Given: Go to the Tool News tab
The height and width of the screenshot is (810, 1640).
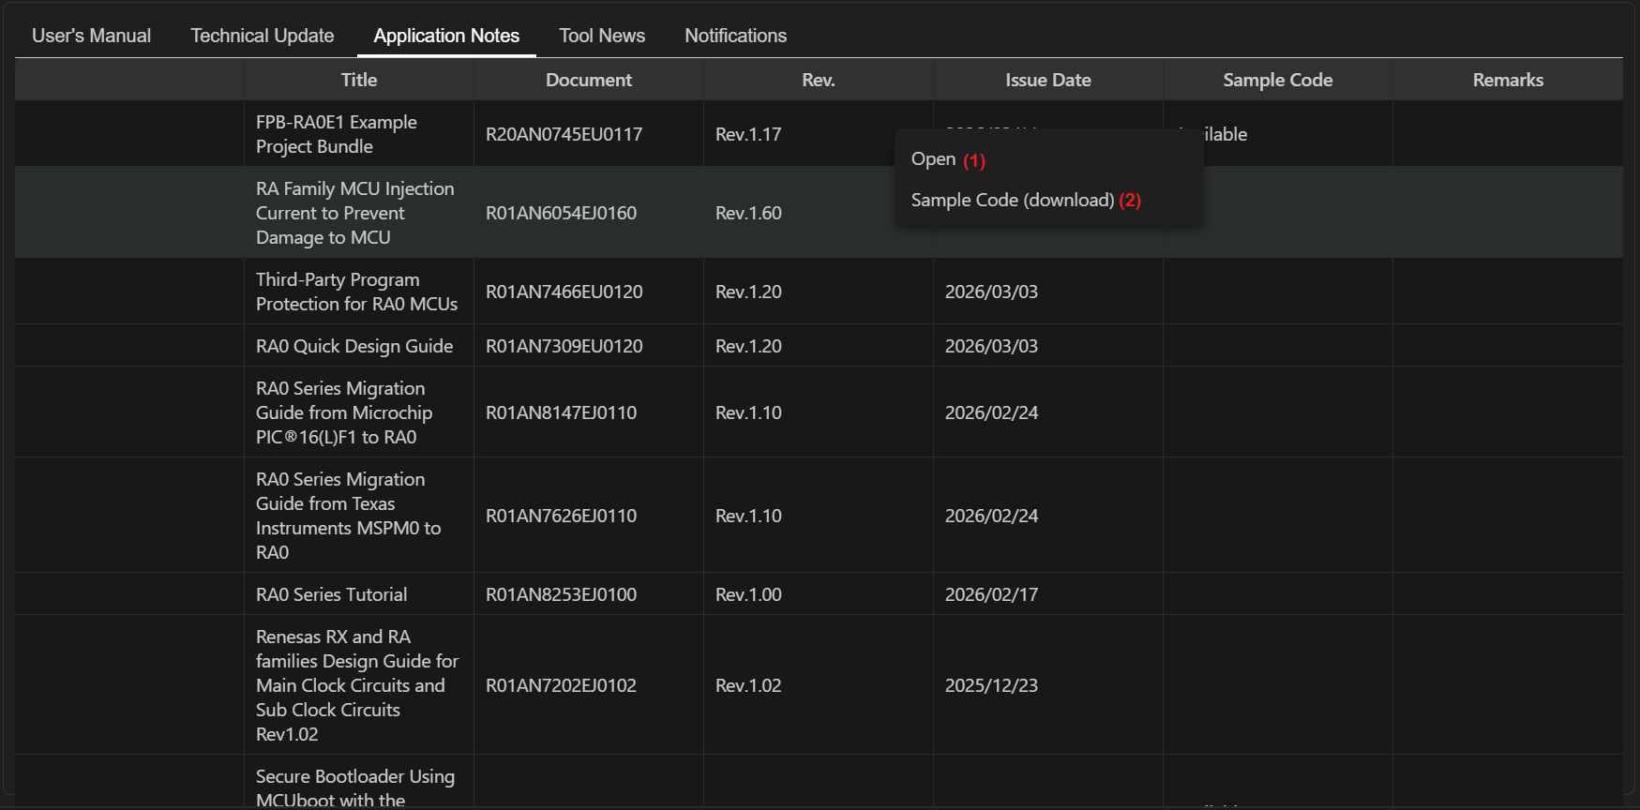Looking at the screenshot, I should coord(602,36).
